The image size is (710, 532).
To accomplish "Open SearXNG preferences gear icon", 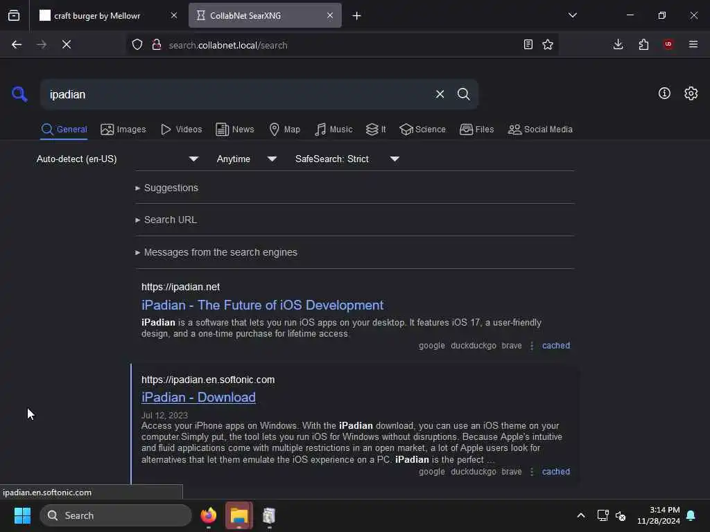I will tap(691, 94).
